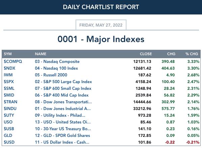Click 09 - Utility Index name link
202x148 pixels.
coord(60,115)
